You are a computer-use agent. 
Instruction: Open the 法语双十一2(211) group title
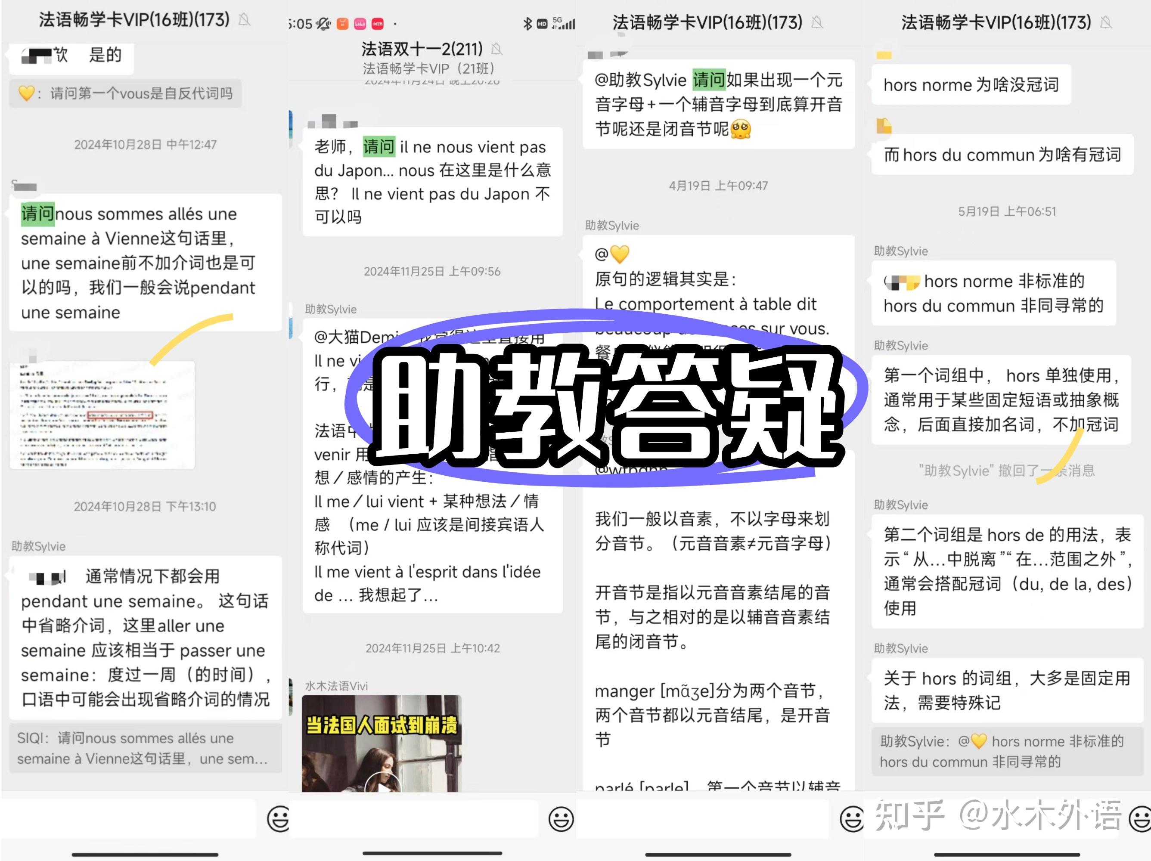[422, 49]
